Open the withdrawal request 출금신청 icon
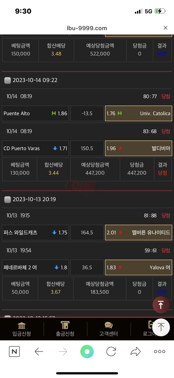 (65, 325)
